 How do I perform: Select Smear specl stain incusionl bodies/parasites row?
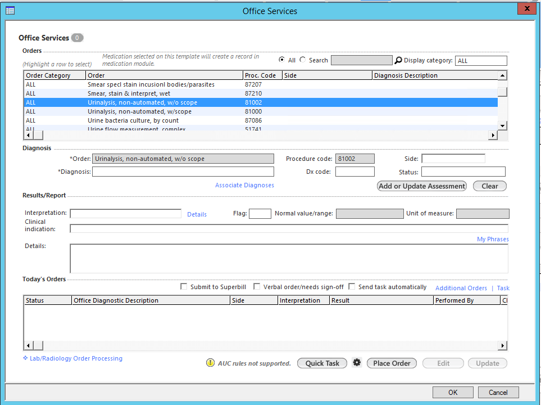[x=261, y=84]
